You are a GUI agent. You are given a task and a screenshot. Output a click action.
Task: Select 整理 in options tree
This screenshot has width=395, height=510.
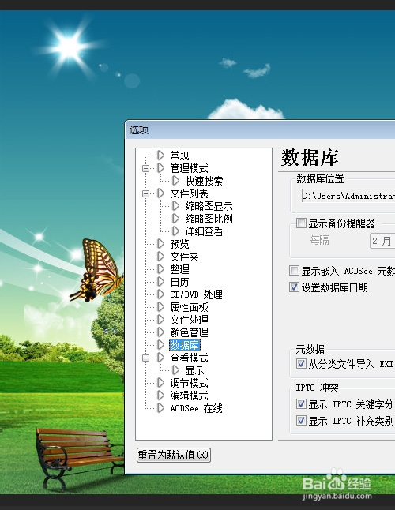pos(179,269)
